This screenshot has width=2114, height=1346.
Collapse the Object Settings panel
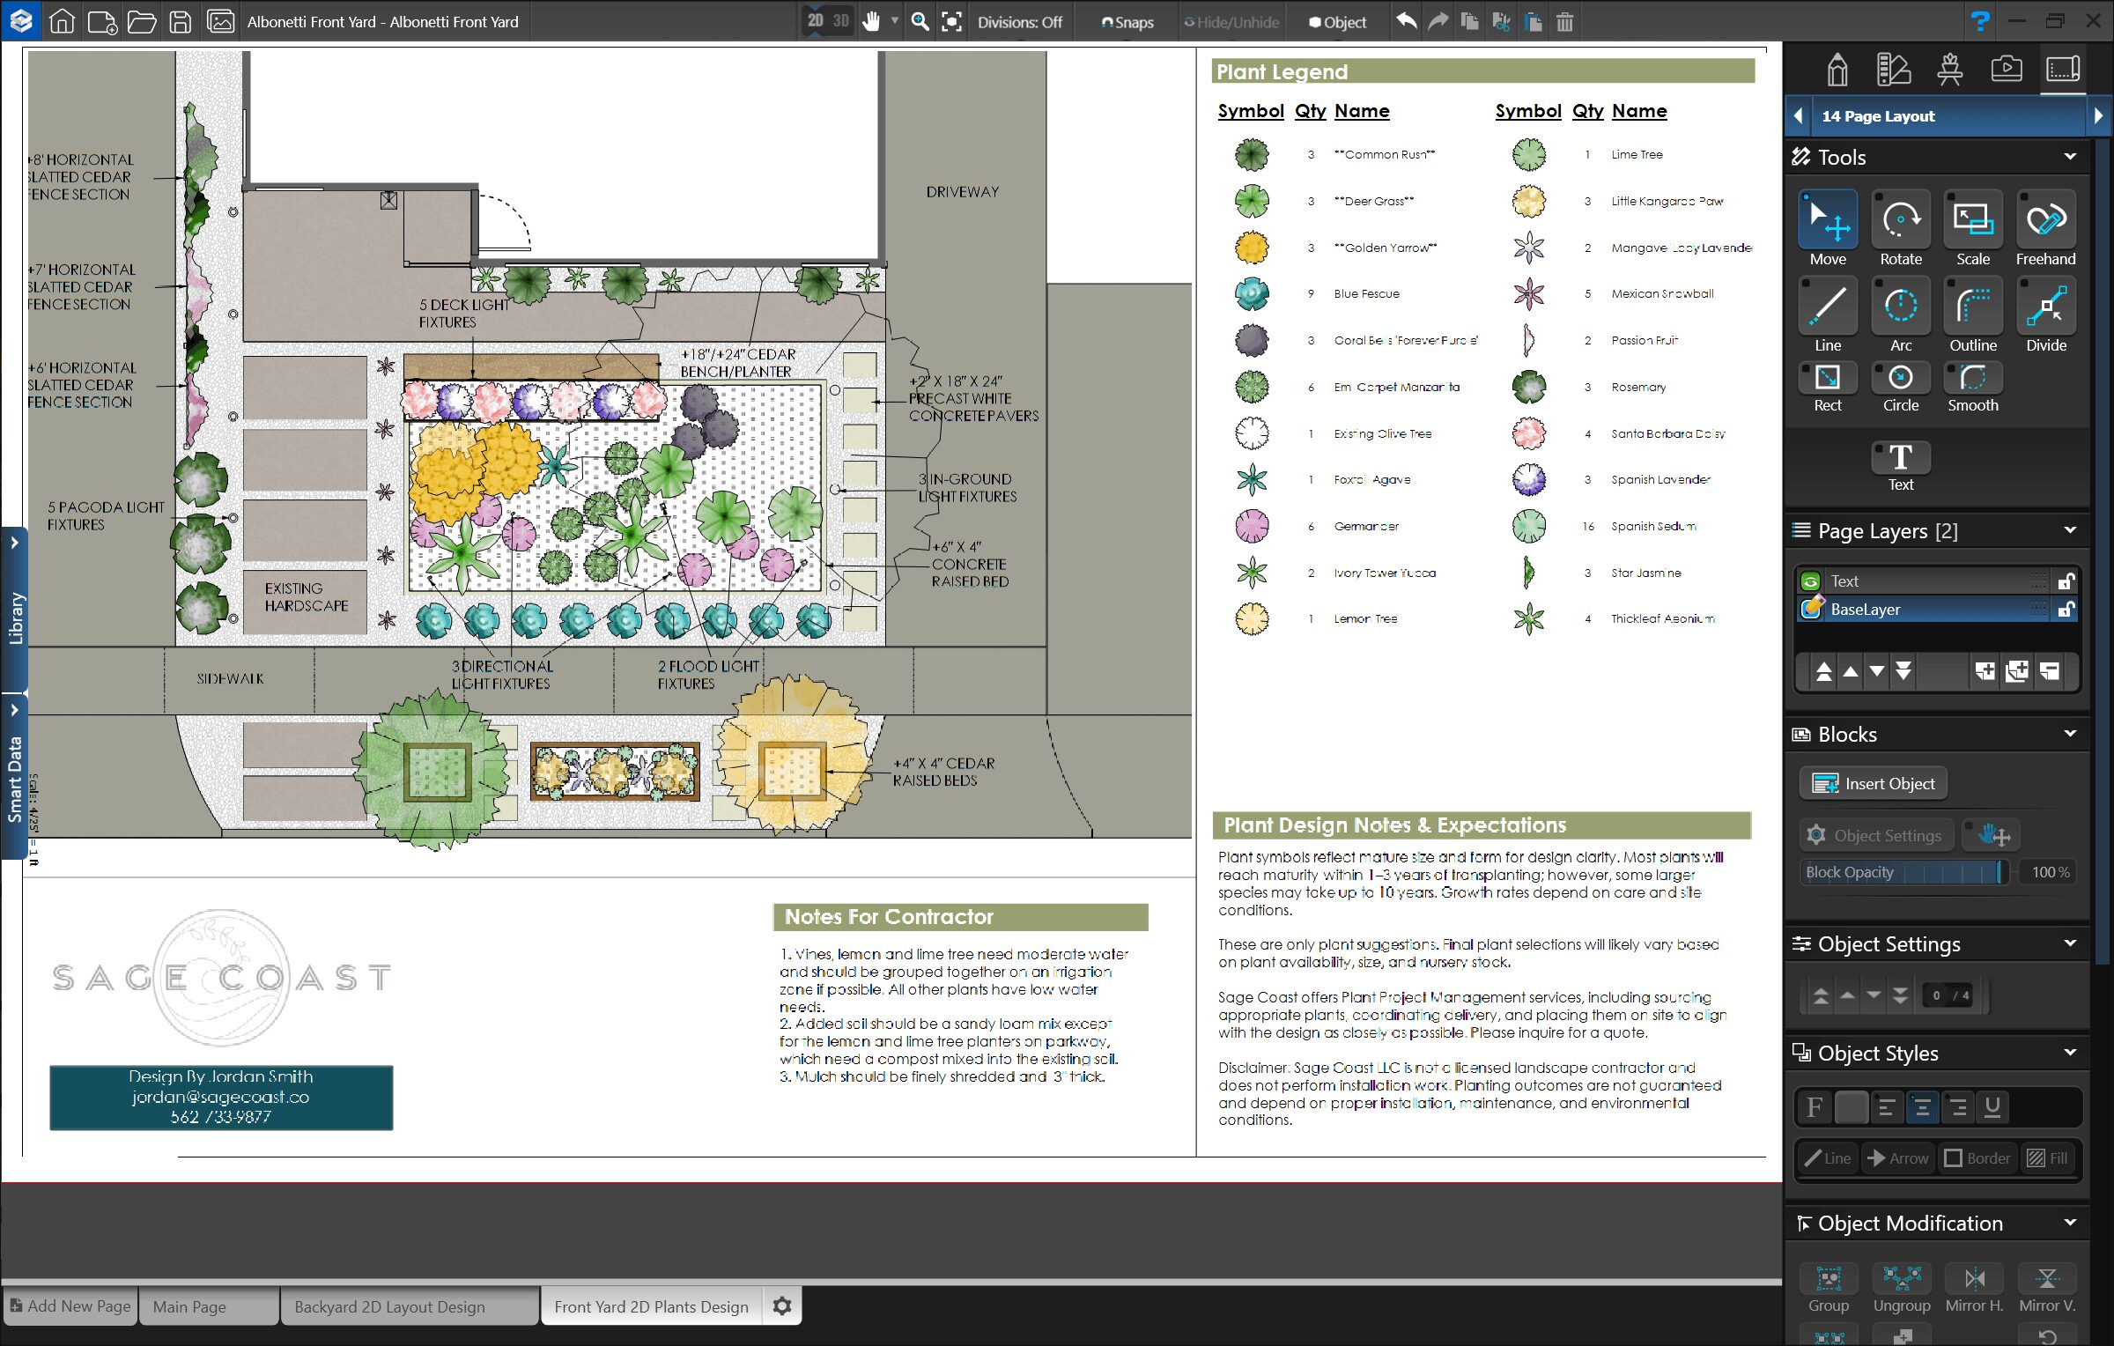[x=2070, y=943]
